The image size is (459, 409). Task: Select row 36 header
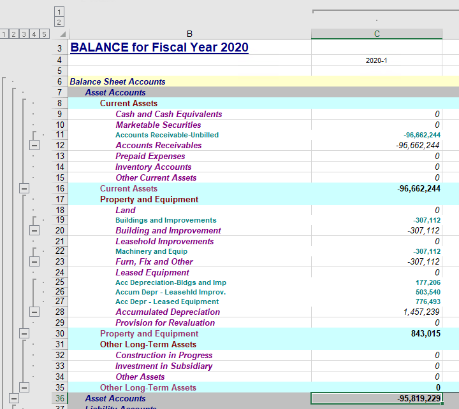click(x=60, y=398)
